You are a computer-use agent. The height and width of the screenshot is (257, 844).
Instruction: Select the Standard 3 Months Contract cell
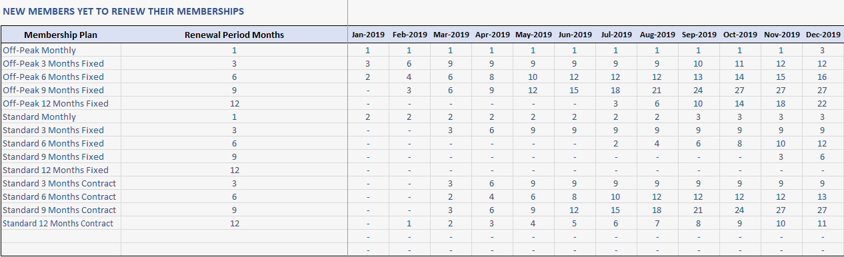tap(61, 183)
